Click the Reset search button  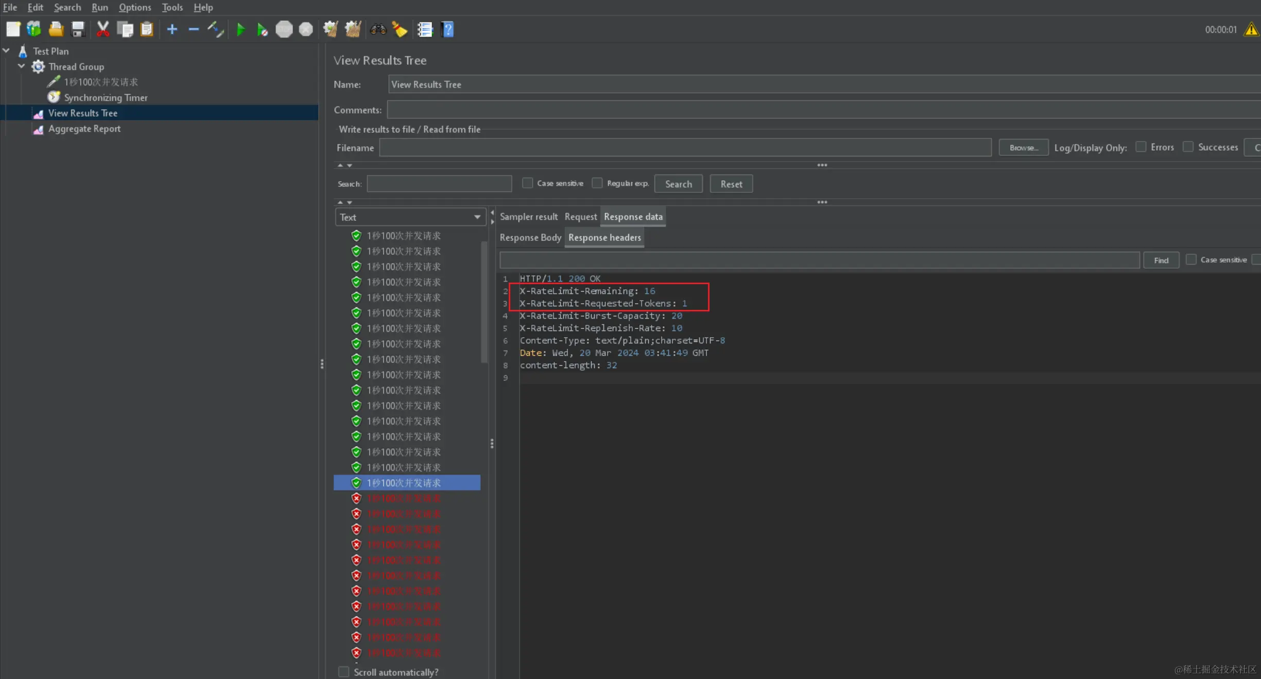(731, 184)
